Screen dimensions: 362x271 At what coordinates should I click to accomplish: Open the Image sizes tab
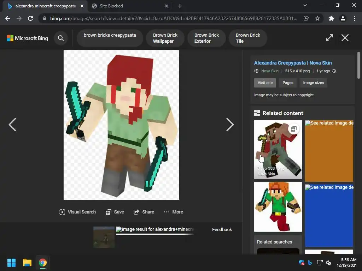coord(313,83)
